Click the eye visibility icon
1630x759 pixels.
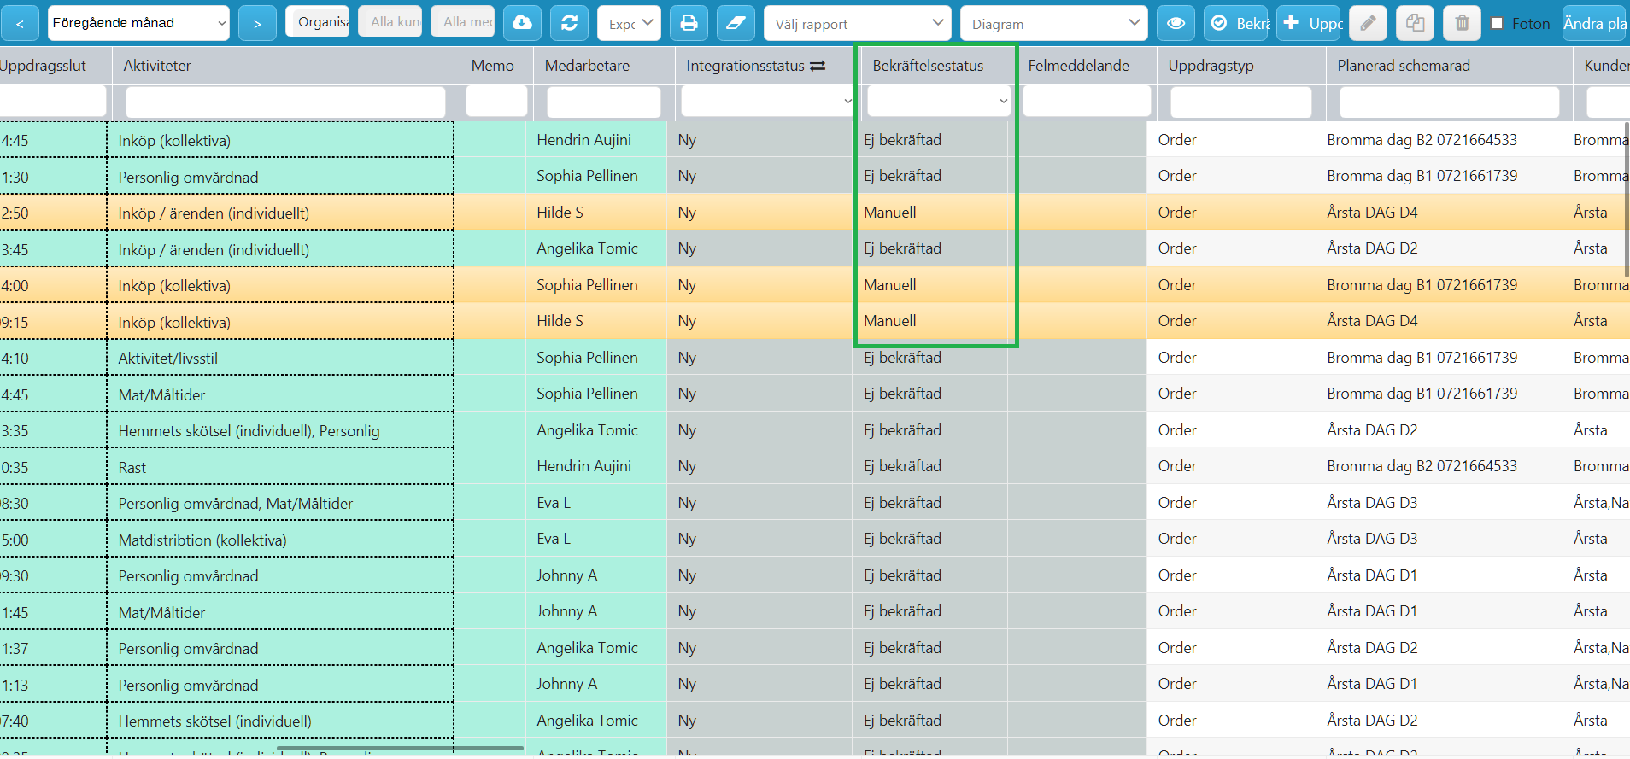[x=1176, y=23]
